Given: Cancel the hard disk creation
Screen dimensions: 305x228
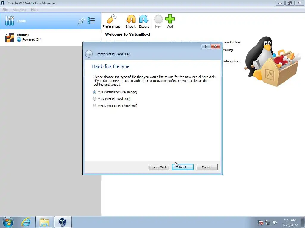Looking at the screenshot, I should click(207, 167).
